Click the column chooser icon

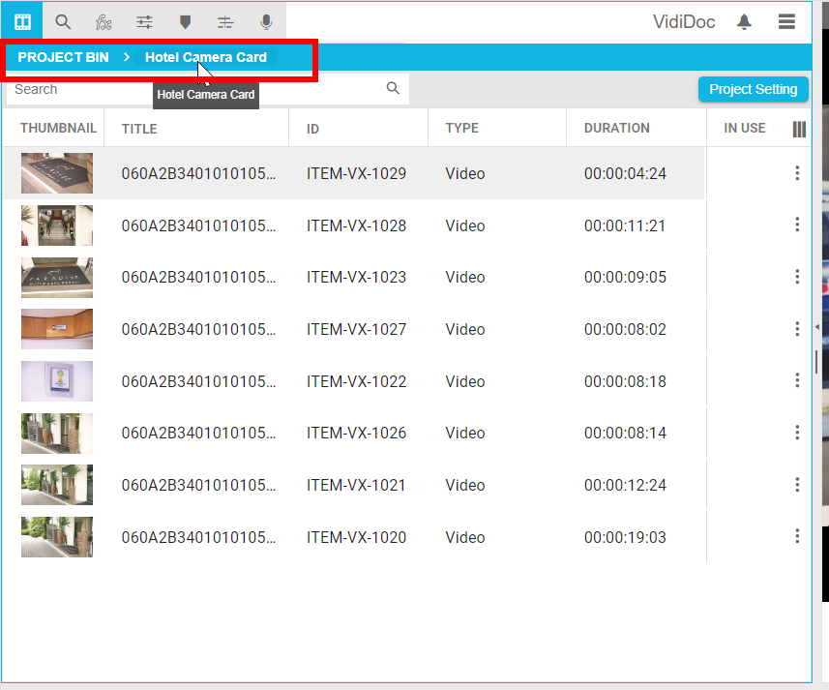coord(799,129)
